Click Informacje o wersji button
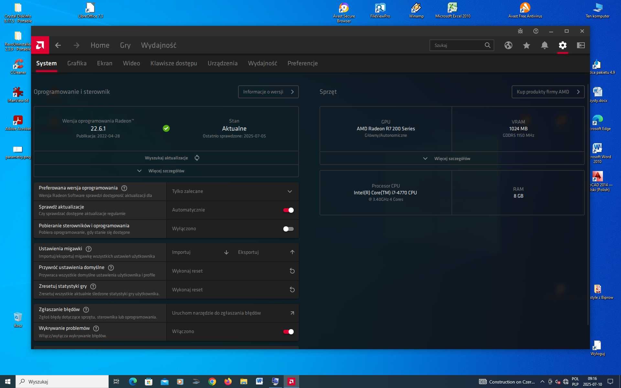The height and width of the screenshot is (388, 621). pos(268,92)
